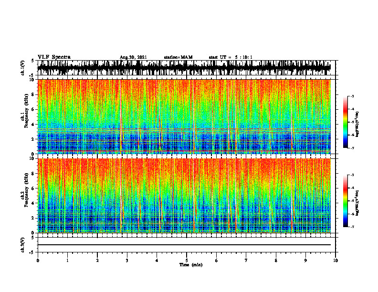Click time axis tick label '6'
Viewport: 378px width, 292px height.
217,261
